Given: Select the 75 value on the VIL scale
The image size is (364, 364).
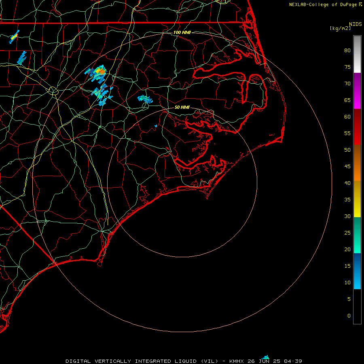Looking at the screenshot, I should coord(347,67).
